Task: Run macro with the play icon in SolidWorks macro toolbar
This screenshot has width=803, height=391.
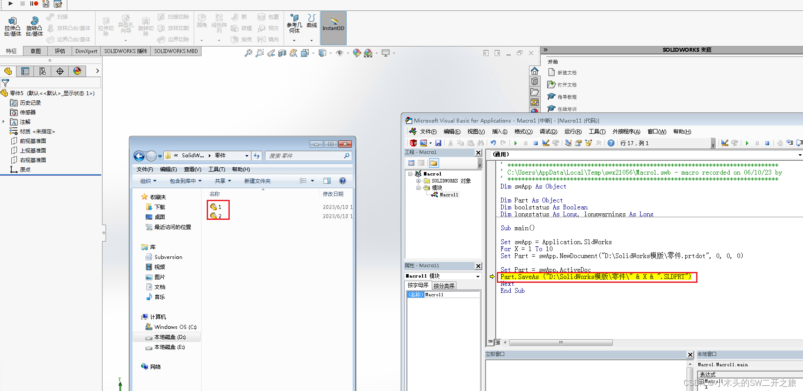Action: coord(11,3)
